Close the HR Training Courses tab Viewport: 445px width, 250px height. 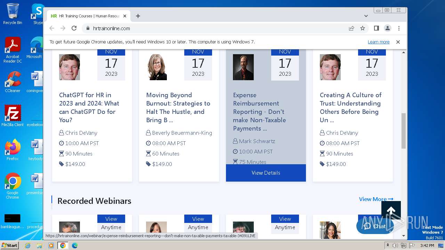click(125, 16)
